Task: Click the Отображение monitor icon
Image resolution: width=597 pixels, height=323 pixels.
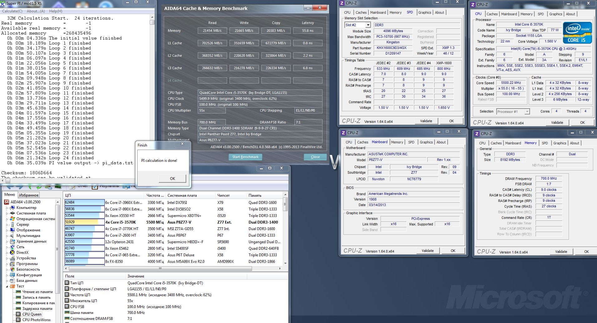Action: 12,230
